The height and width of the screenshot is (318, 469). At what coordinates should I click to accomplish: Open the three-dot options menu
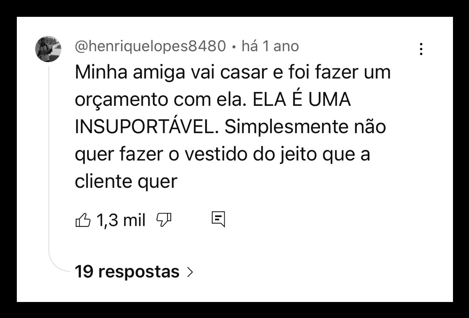click(421, 49)
